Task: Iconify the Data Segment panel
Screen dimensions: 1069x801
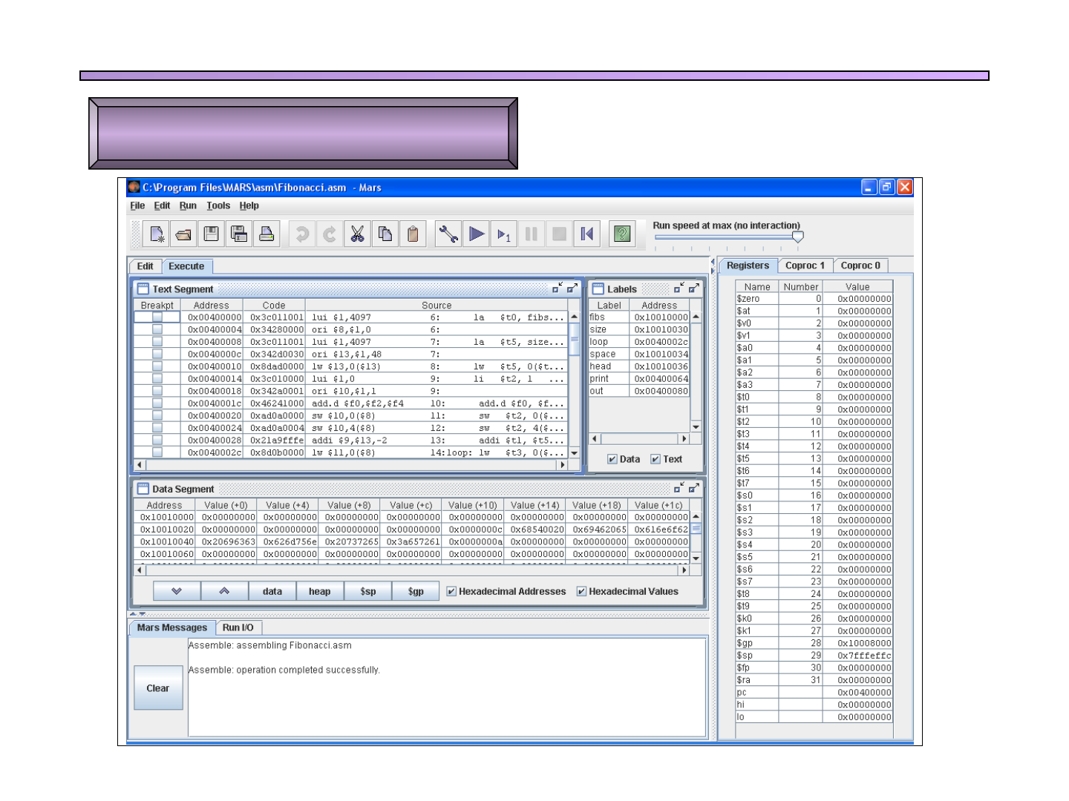Action: [x=679, y=488]
